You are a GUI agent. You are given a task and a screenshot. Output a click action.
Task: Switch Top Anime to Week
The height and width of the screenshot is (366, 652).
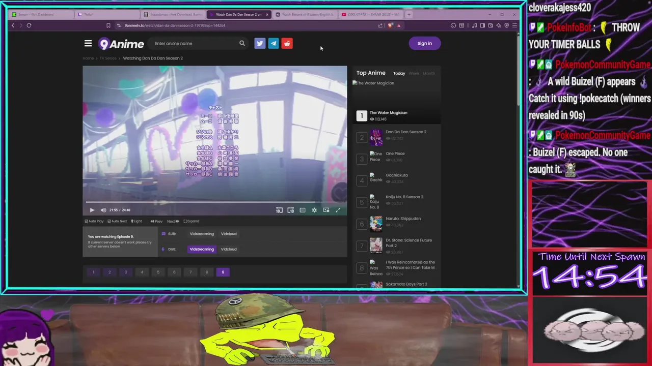click(414, 73)
